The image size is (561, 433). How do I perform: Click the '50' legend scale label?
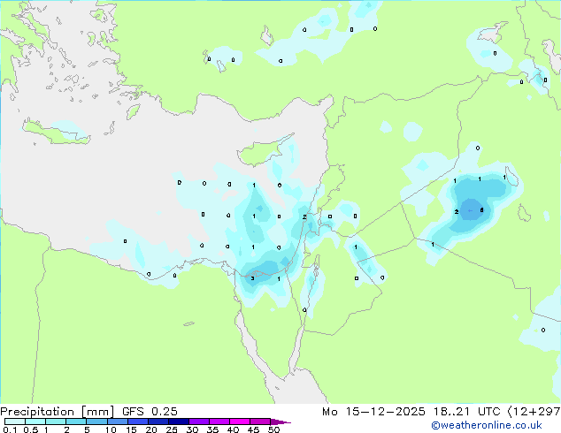[273, 429]
